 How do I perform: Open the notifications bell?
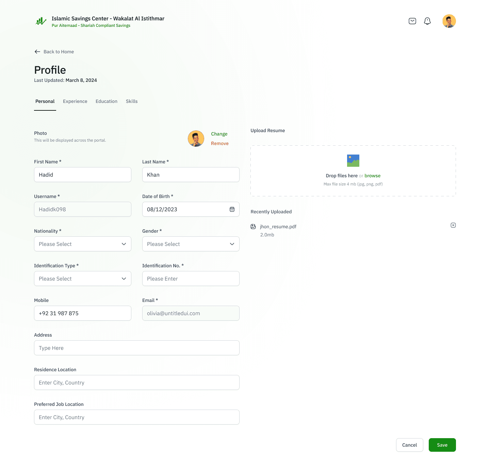point(427,21)
